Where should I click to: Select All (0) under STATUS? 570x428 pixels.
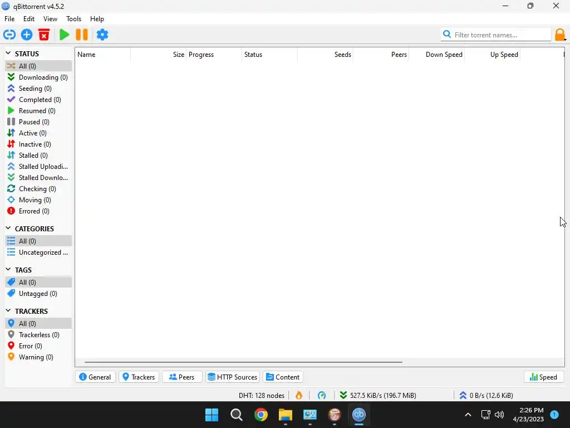tap(38, 66)
